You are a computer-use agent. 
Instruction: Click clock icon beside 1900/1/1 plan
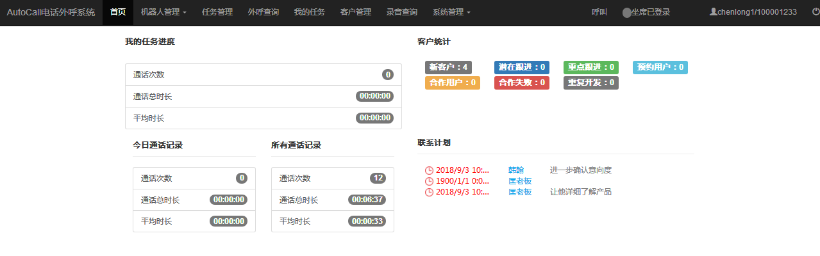pyautogui.click(x=429, y=181)
